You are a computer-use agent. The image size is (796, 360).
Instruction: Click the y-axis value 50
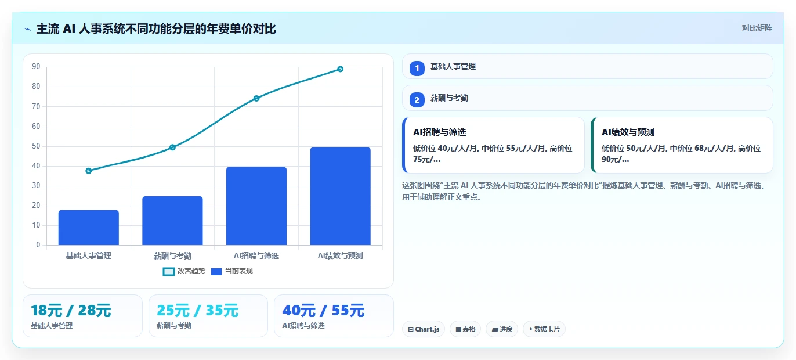click(36, 146)
